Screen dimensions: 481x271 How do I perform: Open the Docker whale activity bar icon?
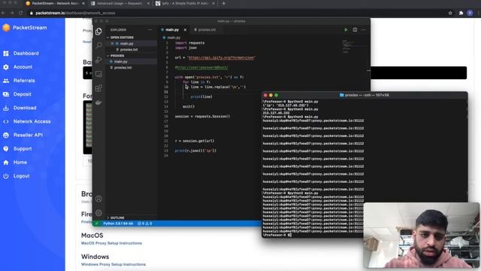click(98, 102)
